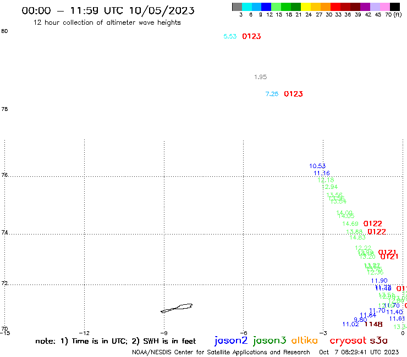Select the orange swatch in the color scale

(326, 7)
